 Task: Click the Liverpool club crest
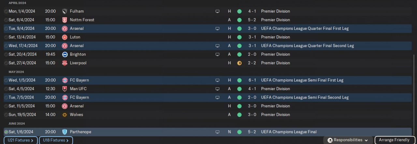tap(65, 63)
